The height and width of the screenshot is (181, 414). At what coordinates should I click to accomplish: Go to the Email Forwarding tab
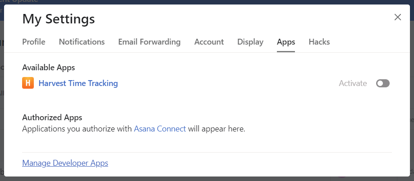pos(149,42)
